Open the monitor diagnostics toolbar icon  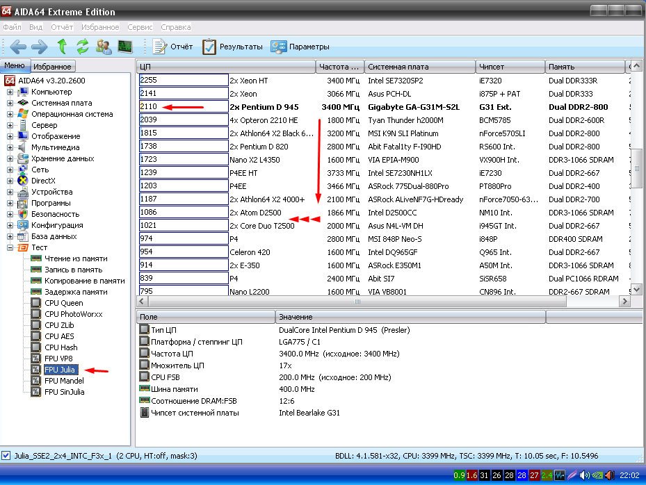tap(125, 47)
